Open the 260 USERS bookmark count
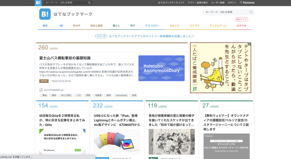Screen dimensions: 291x159 click(x=48, y=48)
